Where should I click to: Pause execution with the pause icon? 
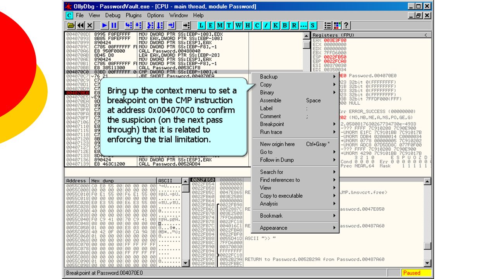[114, 26]
